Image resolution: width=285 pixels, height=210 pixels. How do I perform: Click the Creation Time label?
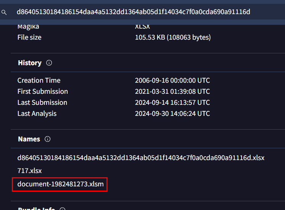(39, 80)
